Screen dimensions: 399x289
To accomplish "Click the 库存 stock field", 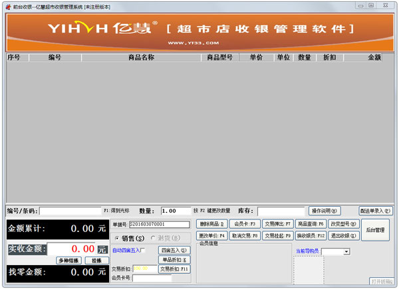I will (281, 211).
